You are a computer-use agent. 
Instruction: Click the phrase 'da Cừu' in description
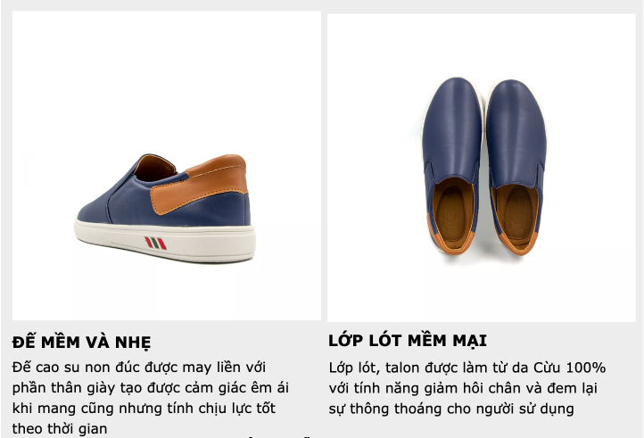coord(536,368)
